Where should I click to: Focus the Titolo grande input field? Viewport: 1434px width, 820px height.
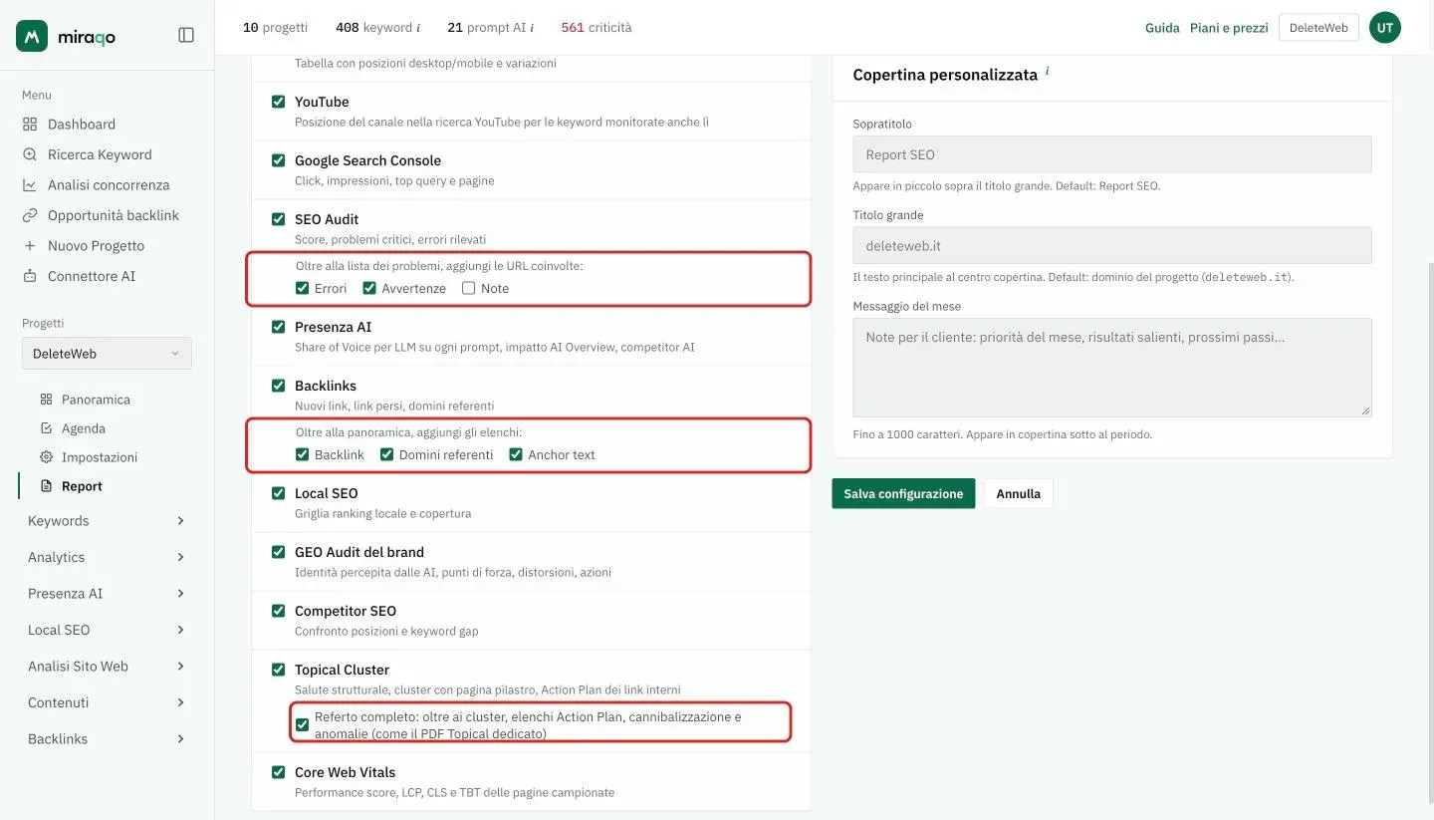coord(1112,245)
